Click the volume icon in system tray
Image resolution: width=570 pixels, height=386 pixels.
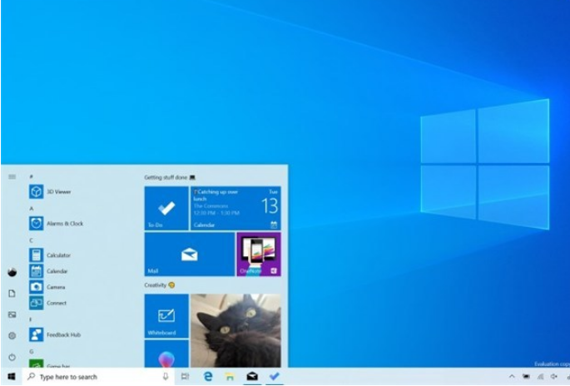coord(554,377)
